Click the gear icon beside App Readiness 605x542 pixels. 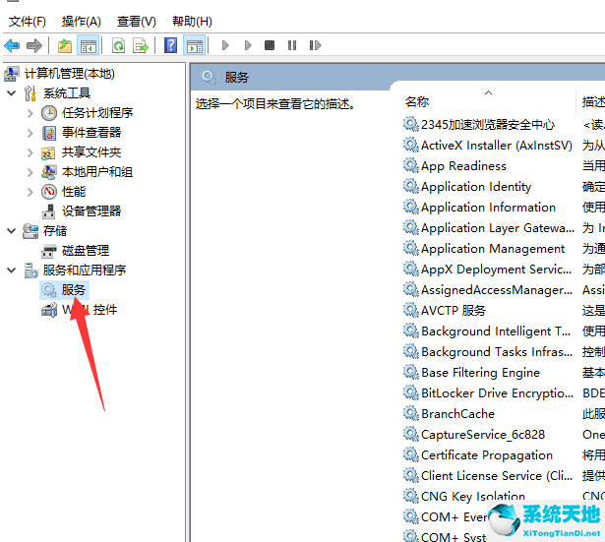click(410, 166)
